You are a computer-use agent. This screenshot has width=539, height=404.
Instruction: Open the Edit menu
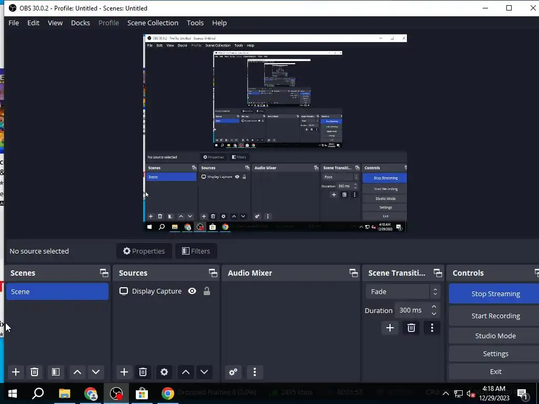pos(33,23)
